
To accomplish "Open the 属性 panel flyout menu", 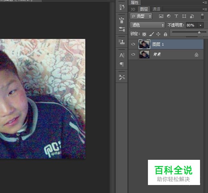I will click(x=205, y=2).
